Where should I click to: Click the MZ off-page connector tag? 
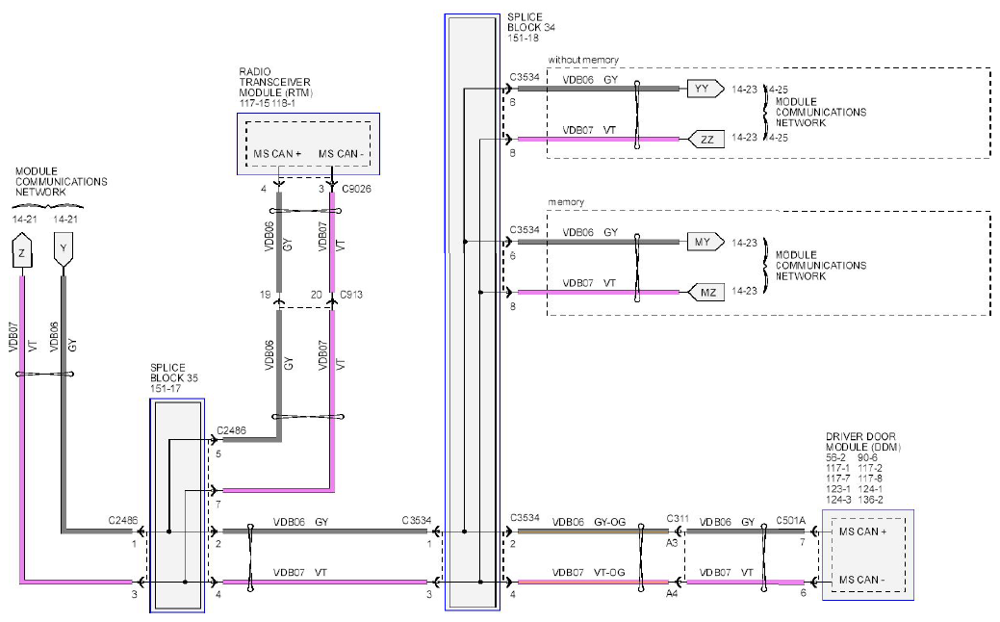click(706, 292)
